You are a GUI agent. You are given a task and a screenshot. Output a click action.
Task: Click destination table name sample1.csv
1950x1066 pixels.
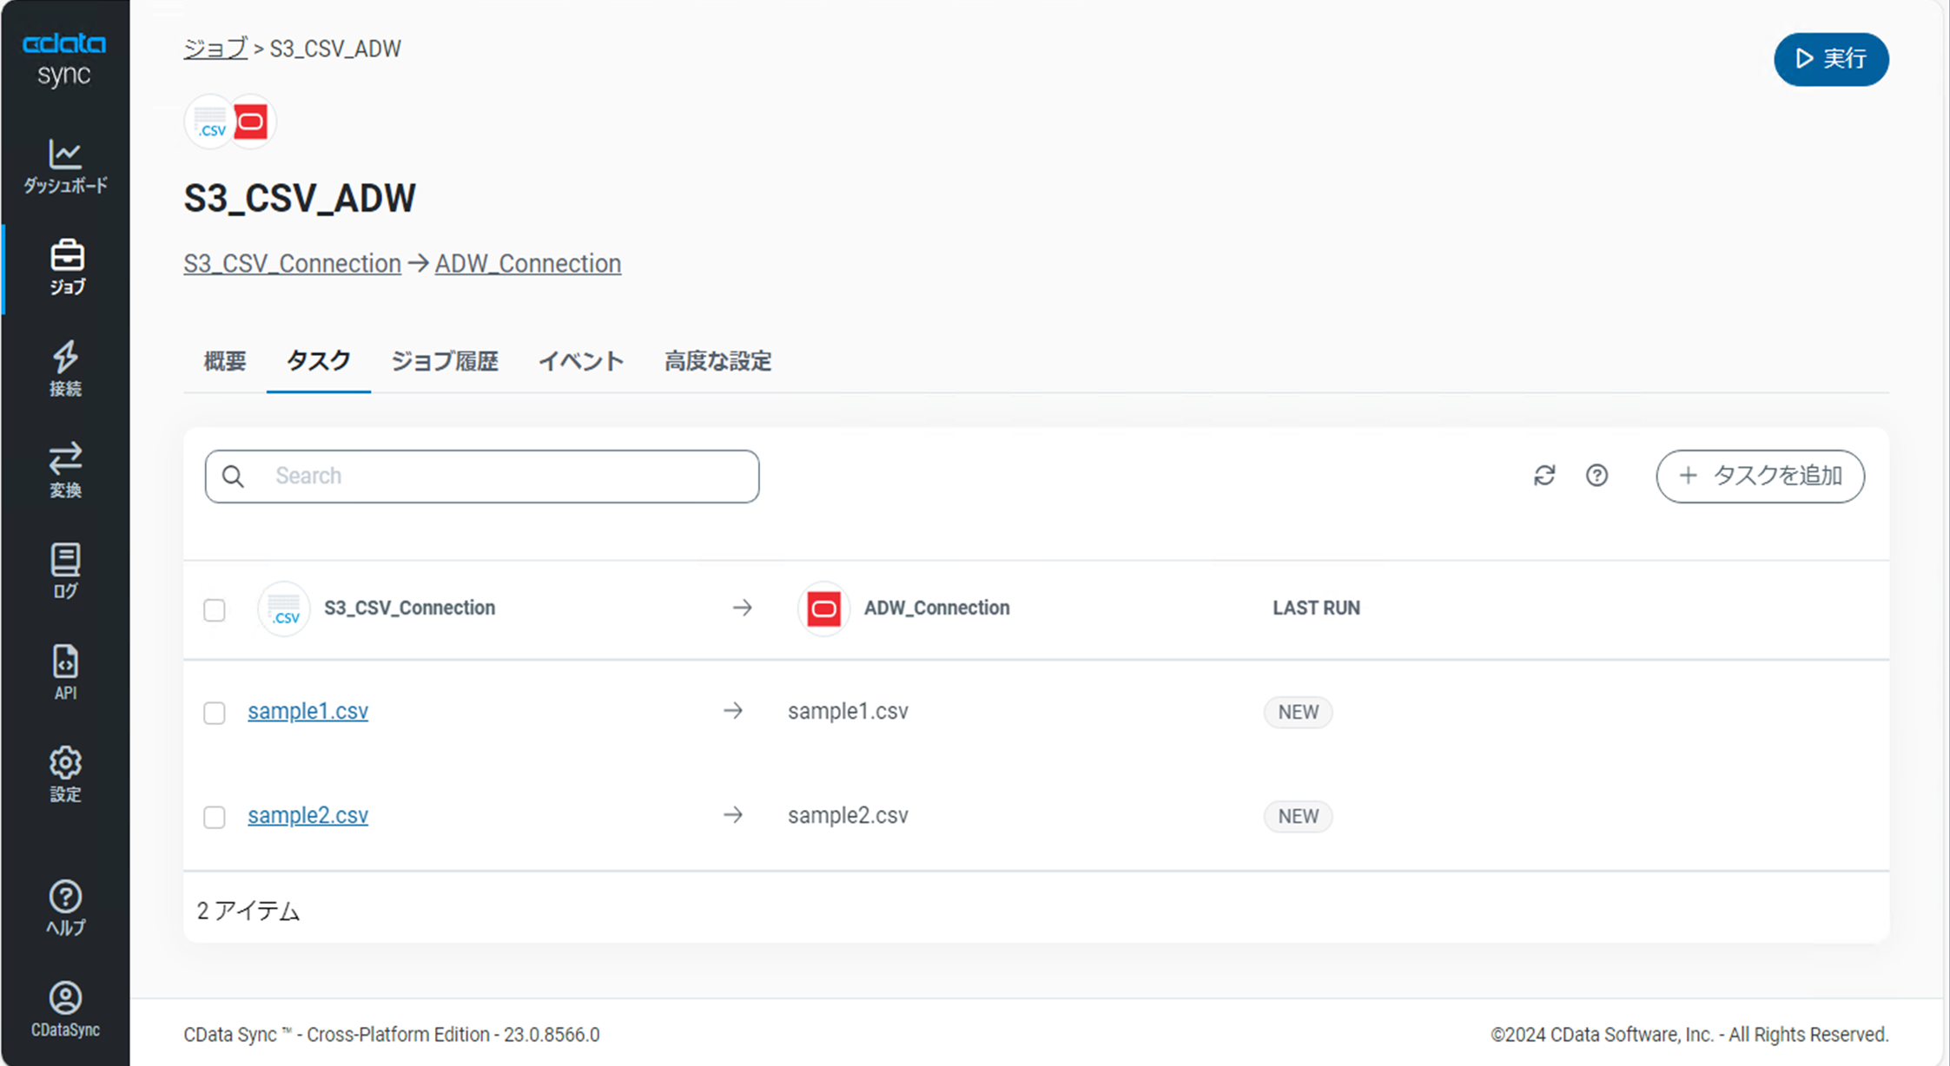(848, 711)
